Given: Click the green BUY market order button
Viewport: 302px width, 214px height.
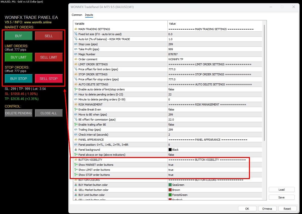Looking at the screenshot, I should (19, 36).
